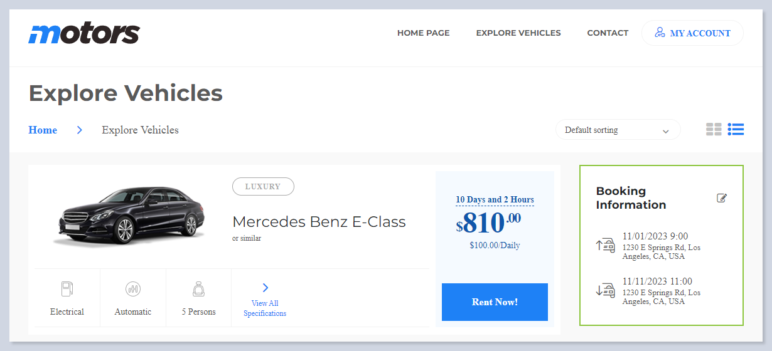The width and height of the screenshot is (772, 351).
Task: Open the Default sorting dropdown
Action: [x=618, y=130]
